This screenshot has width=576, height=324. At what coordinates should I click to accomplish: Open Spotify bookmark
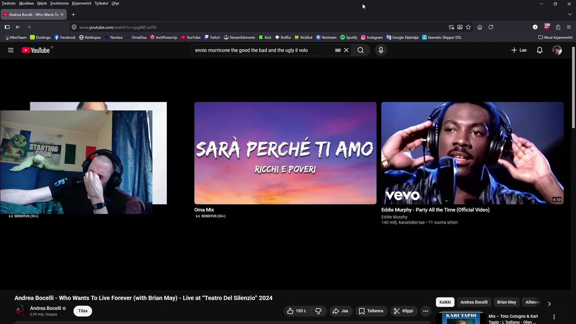tap(349, 37)
